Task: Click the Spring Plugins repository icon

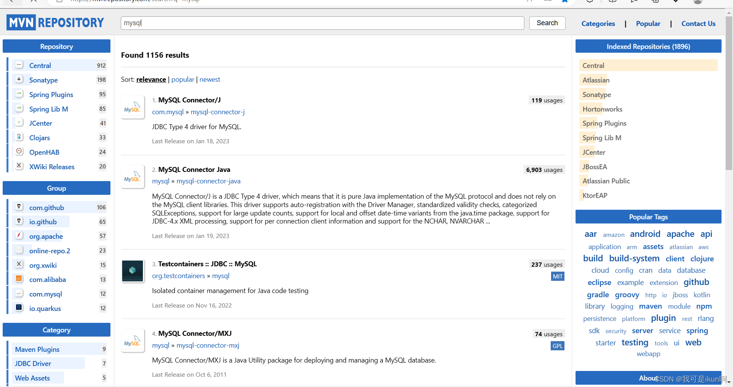Action: [19, 94]
